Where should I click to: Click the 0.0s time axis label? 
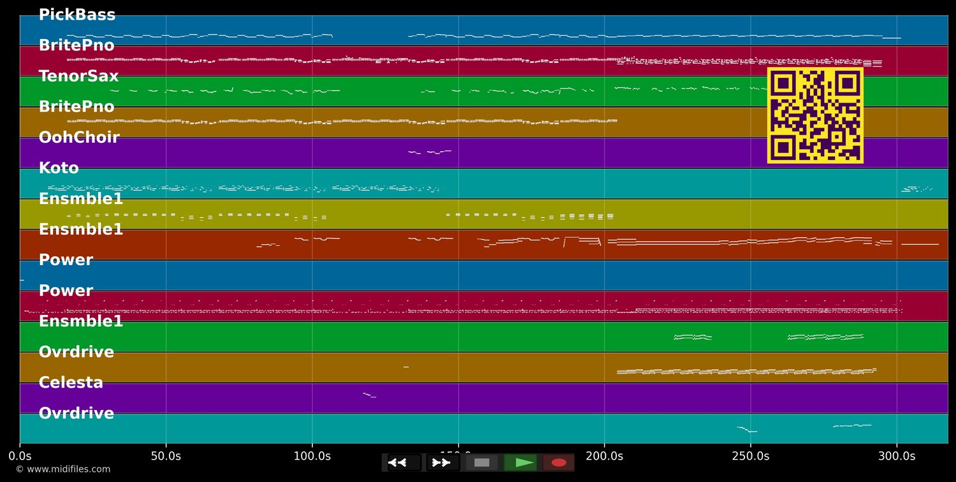[x=20, y=456]
